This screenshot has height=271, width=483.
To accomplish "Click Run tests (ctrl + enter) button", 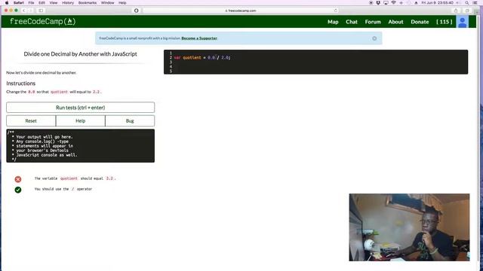I will coord(81,108).
